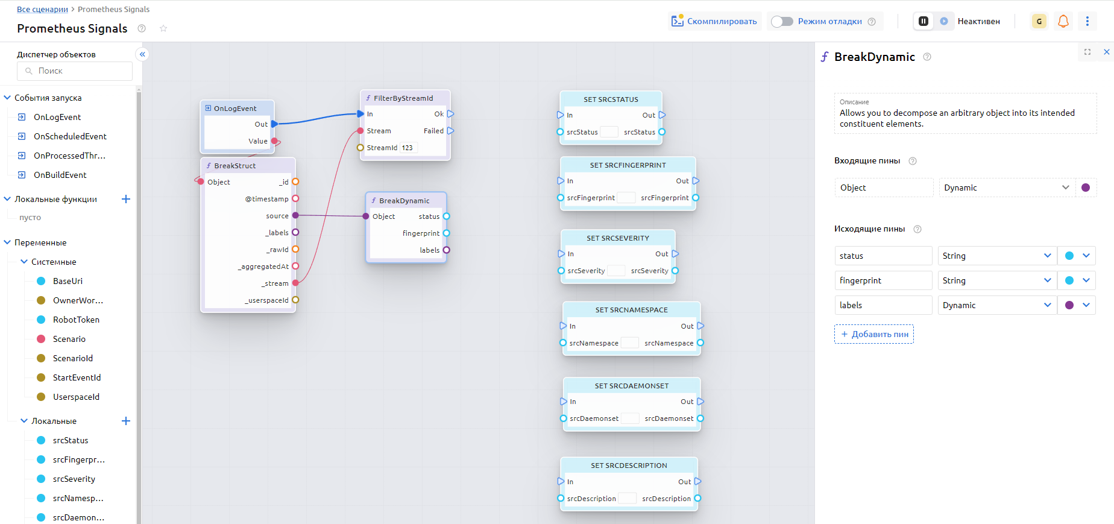
Task: Click the pause scenario button
Action: click(x=923, y=21)
